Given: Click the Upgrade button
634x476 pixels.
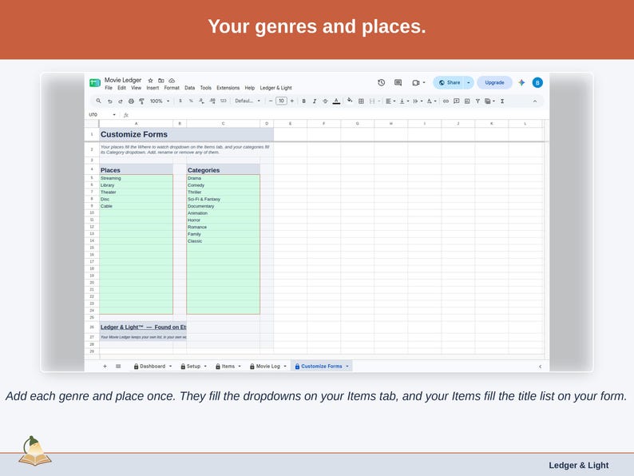Looking at the screenshot, I should (494, 82).
